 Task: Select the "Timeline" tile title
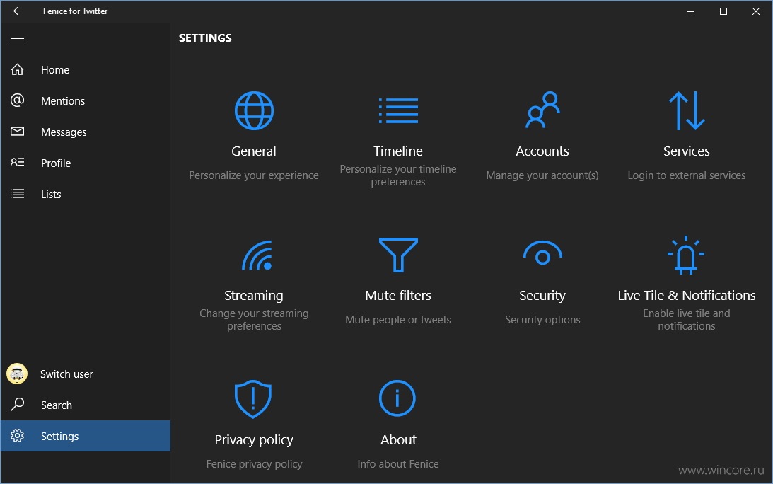tap(398, 151)
